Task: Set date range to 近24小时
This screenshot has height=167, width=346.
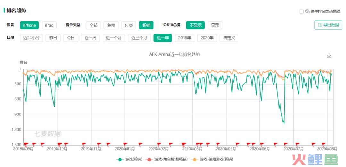Action: [31, 38]
